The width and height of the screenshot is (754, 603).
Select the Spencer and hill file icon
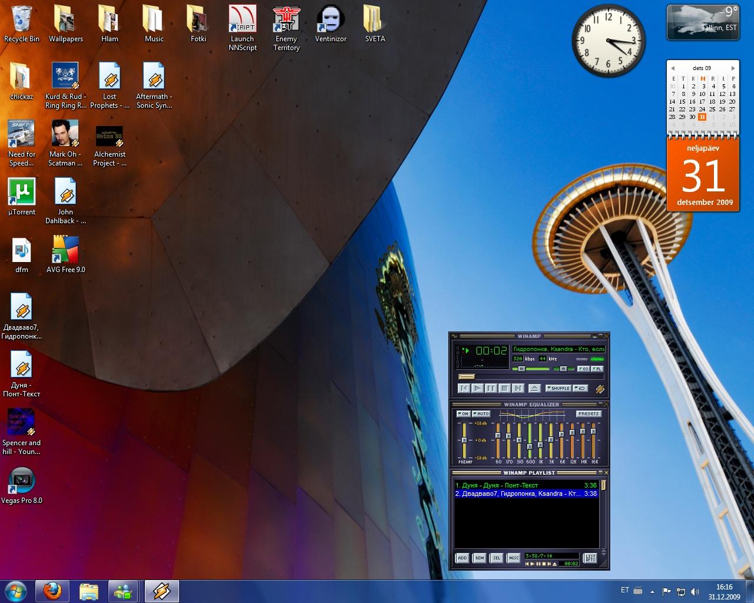coord(22,432)
